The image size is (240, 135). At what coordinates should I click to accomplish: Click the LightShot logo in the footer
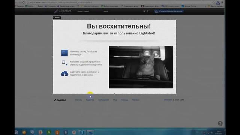(x=60, y=100)
